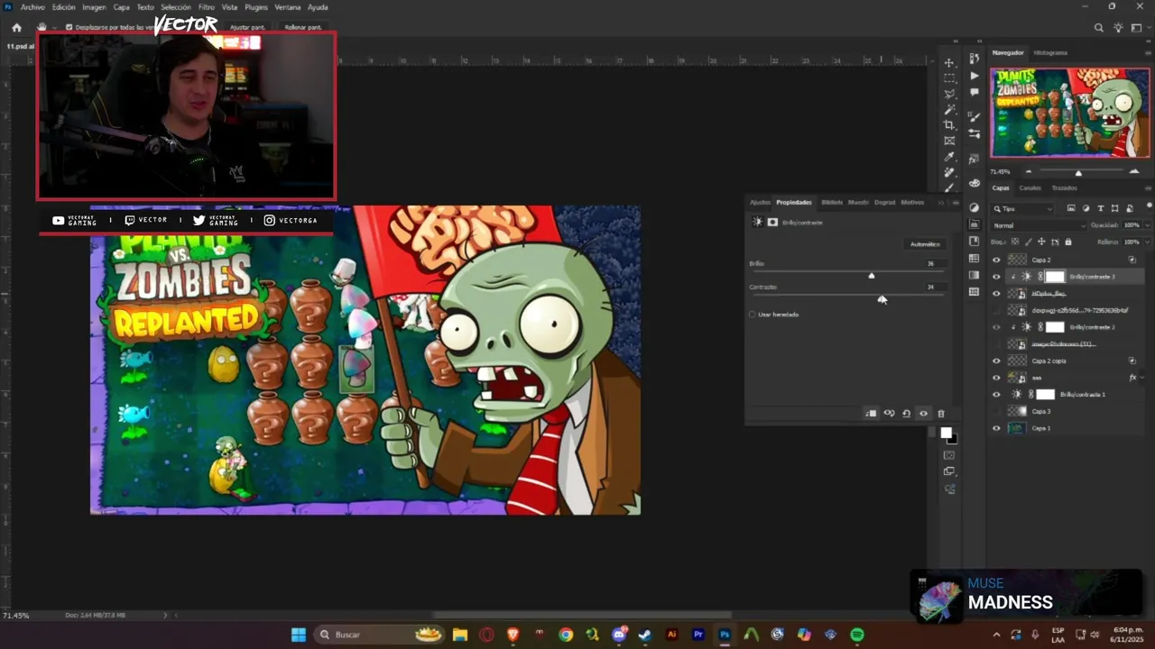Screen dimensions: 1155x649
Task: Open the Brushes panel icon
Action: pyautogui.click(x=974, y=133)
